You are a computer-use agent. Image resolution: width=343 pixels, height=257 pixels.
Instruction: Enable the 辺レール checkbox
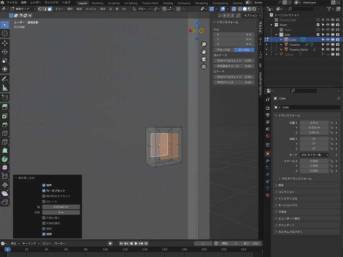pos(44,202)
